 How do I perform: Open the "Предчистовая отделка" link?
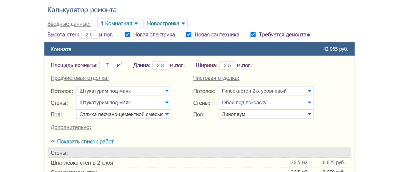pyautogui.click(x=80, y=78)
